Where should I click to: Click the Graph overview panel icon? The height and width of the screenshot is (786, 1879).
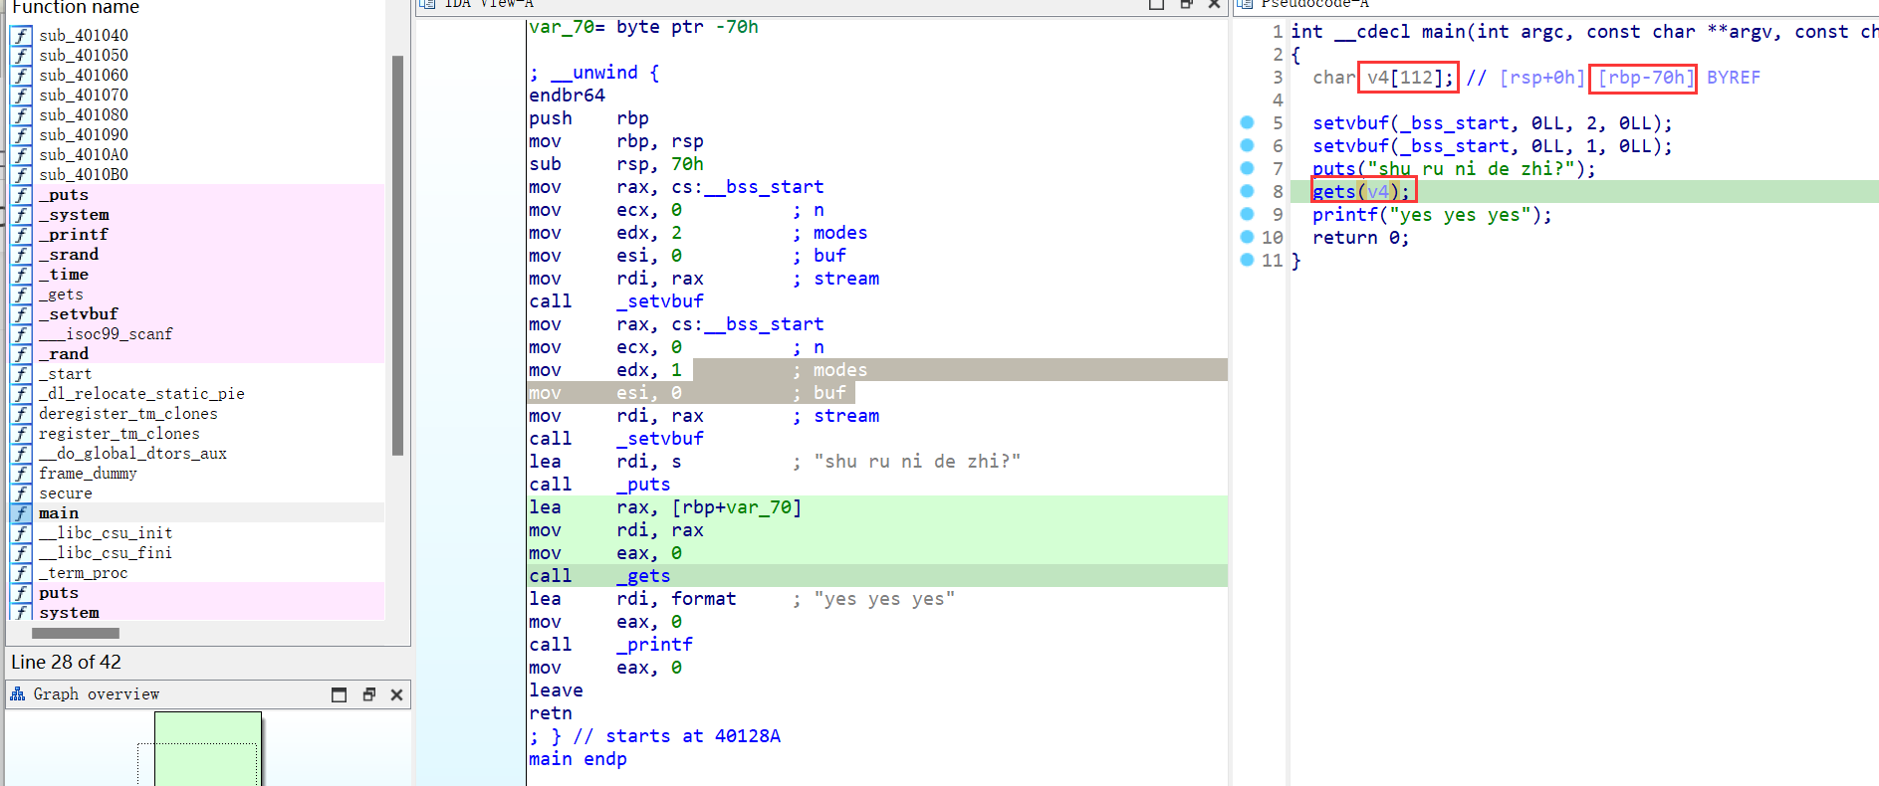18,694
